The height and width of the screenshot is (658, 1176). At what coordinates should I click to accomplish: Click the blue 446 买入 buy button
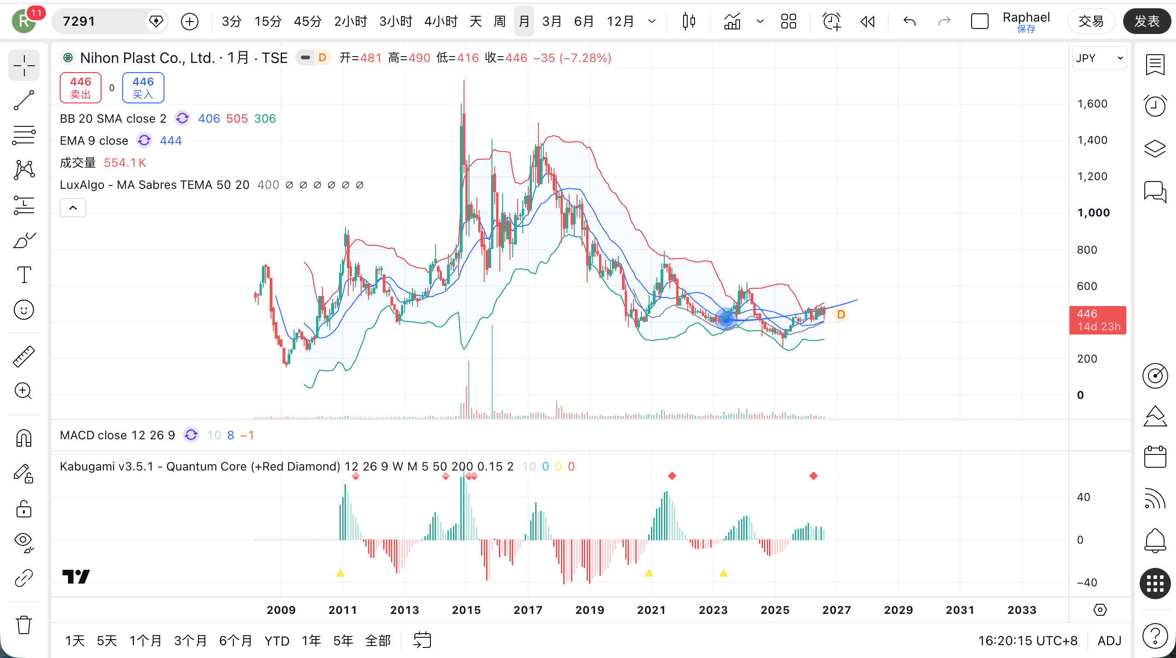143,88
